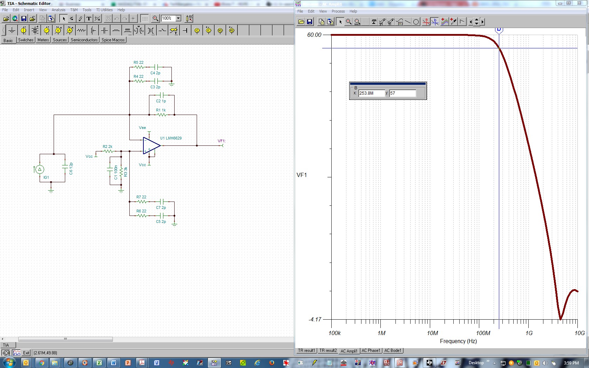The width and height of the screenshot is (589, 368).
Task: Click the ground symbol component
Action: pyautogui.click(x=12, y=30)
